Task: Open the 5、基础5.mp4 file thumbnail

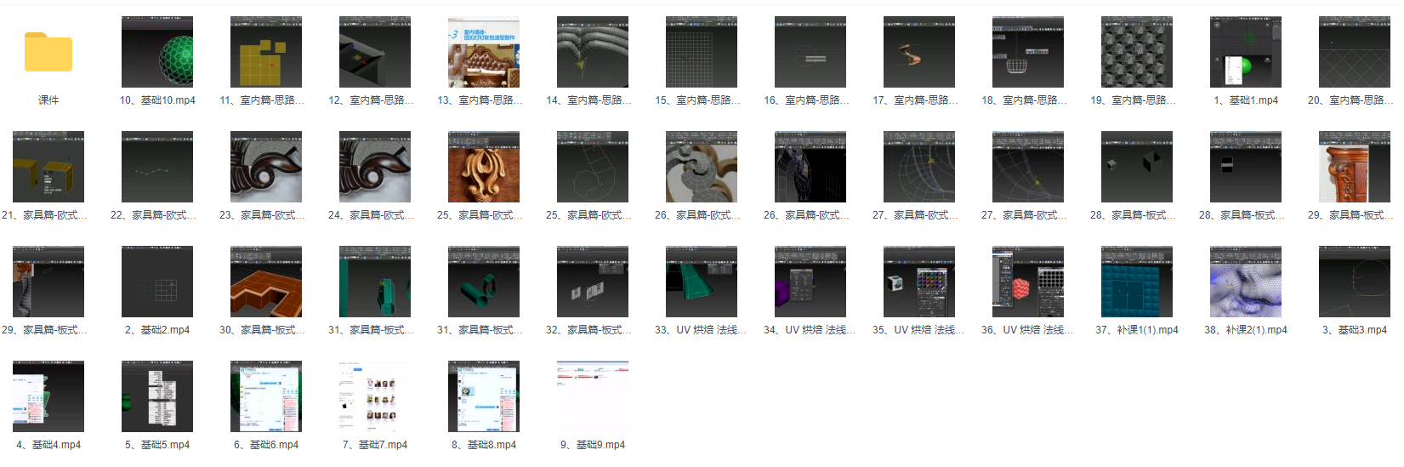Action: (x=157, y=396)
